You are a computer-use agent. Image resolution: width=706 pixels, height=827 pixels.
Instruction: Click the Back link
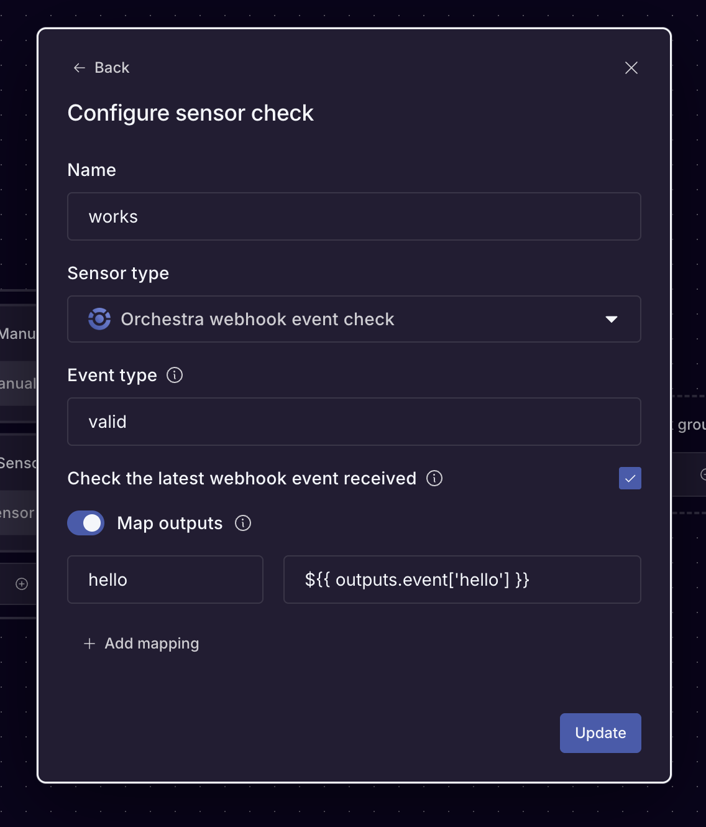(112, 67)
